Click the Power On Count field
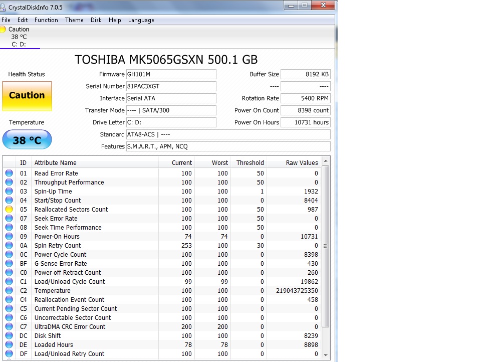Image resolution: width=494 pixels, height=362 pixels. (306, 110)
